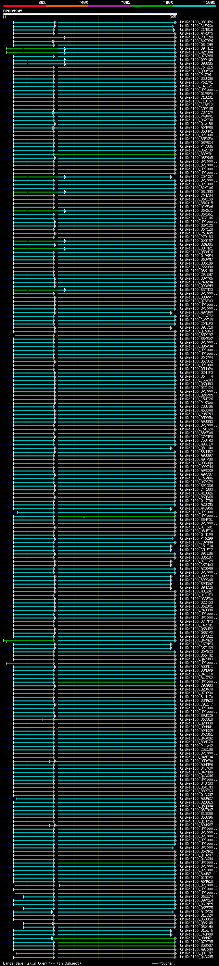Select hit UniRef100_B6QSX8

coord(196,497)
